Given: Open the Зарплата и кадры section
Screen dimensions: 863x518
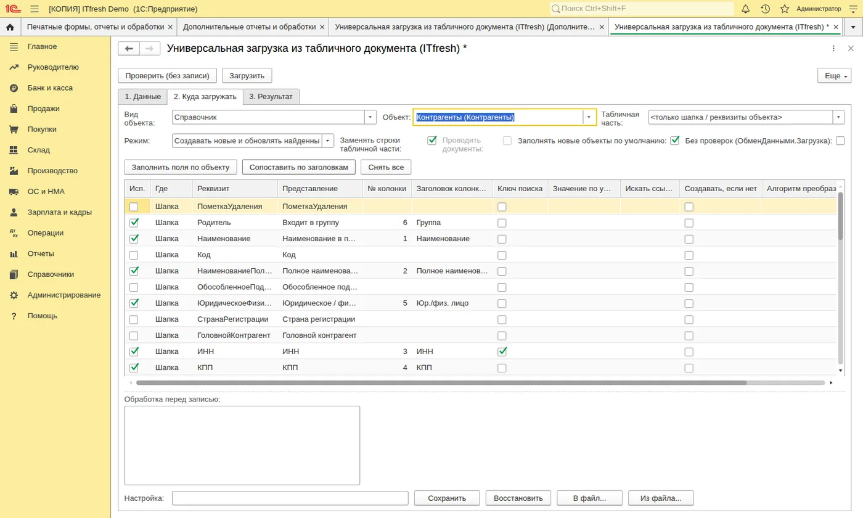Looking at the screenshot, I should pyautogui.click(x=59, y=212).
